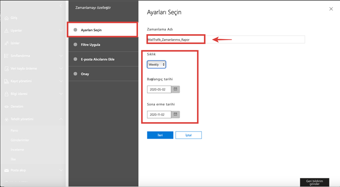
Task: Click the Sona erme tarihi date field
Action: click(x=159, y=114)
